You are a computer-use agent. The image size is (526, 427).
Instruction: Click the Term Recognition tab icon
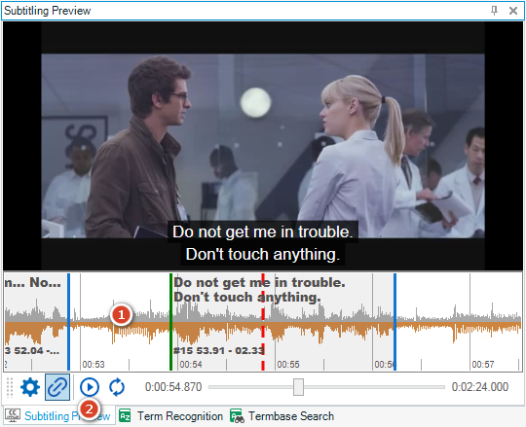pos(125,416)
